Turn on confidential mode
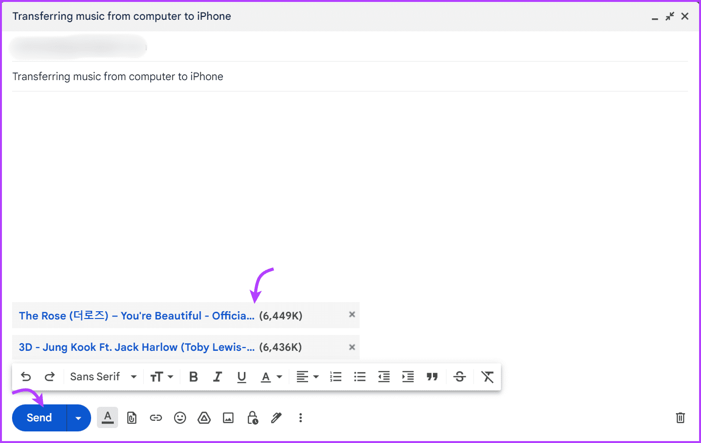This screenshot has height=443, width=701. pos(253,418)
